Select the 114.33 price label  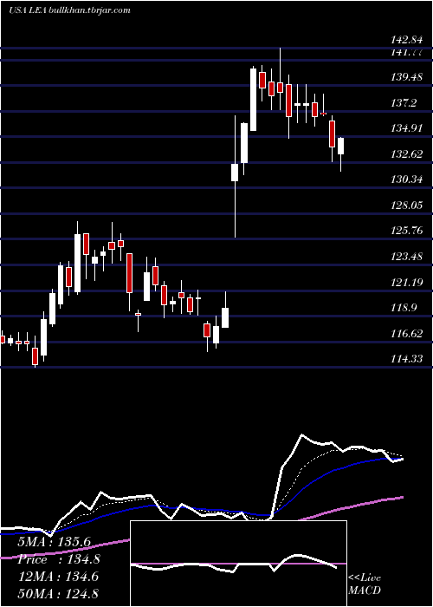click(x=406, y=359)
